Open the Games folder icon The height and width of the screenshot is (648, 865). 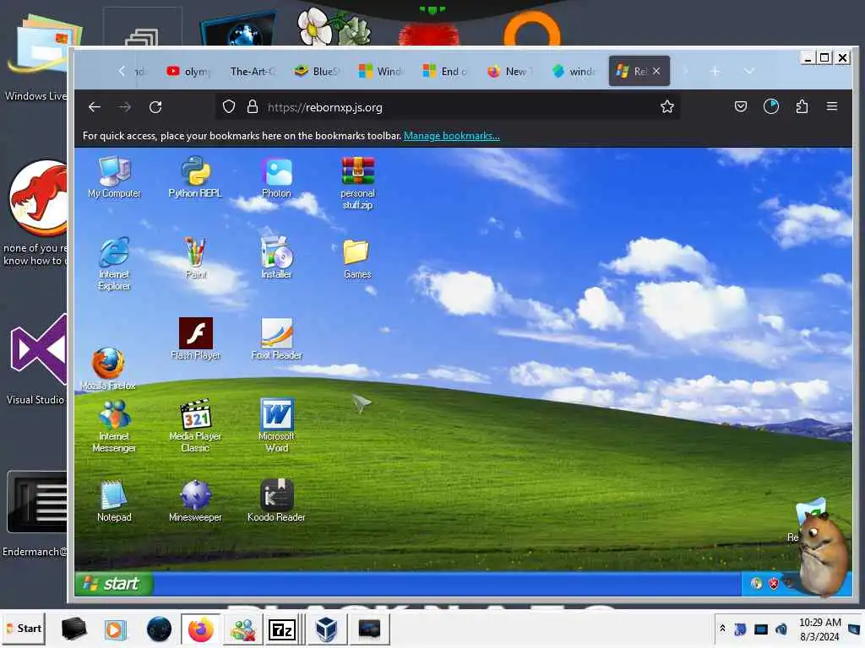[357, 257]
